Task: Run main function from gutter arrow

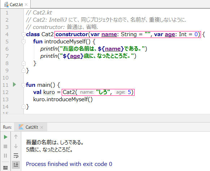Action: tap(14, 85)
